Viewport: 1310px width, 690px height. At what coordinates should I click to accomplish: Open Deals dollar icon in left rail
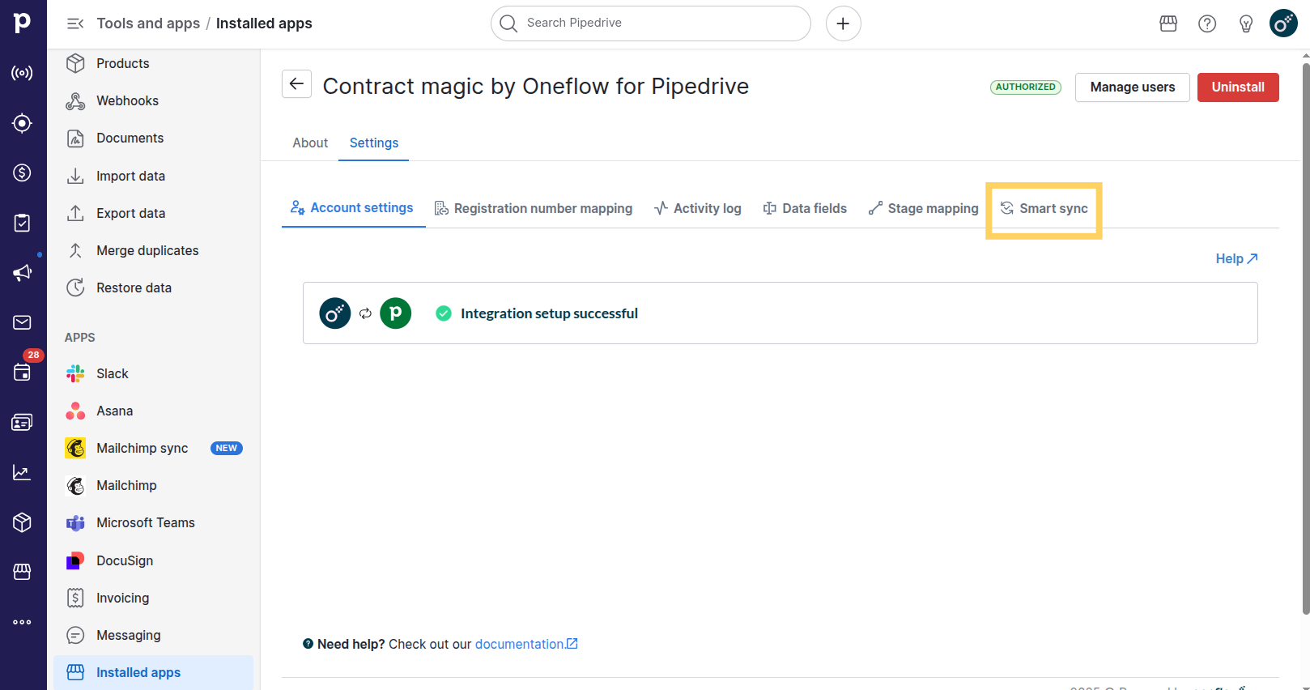pos(22,172)
